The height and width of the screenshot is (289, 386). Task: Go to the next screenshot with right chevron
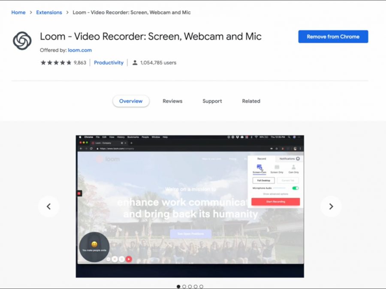(x=331, y=206)
